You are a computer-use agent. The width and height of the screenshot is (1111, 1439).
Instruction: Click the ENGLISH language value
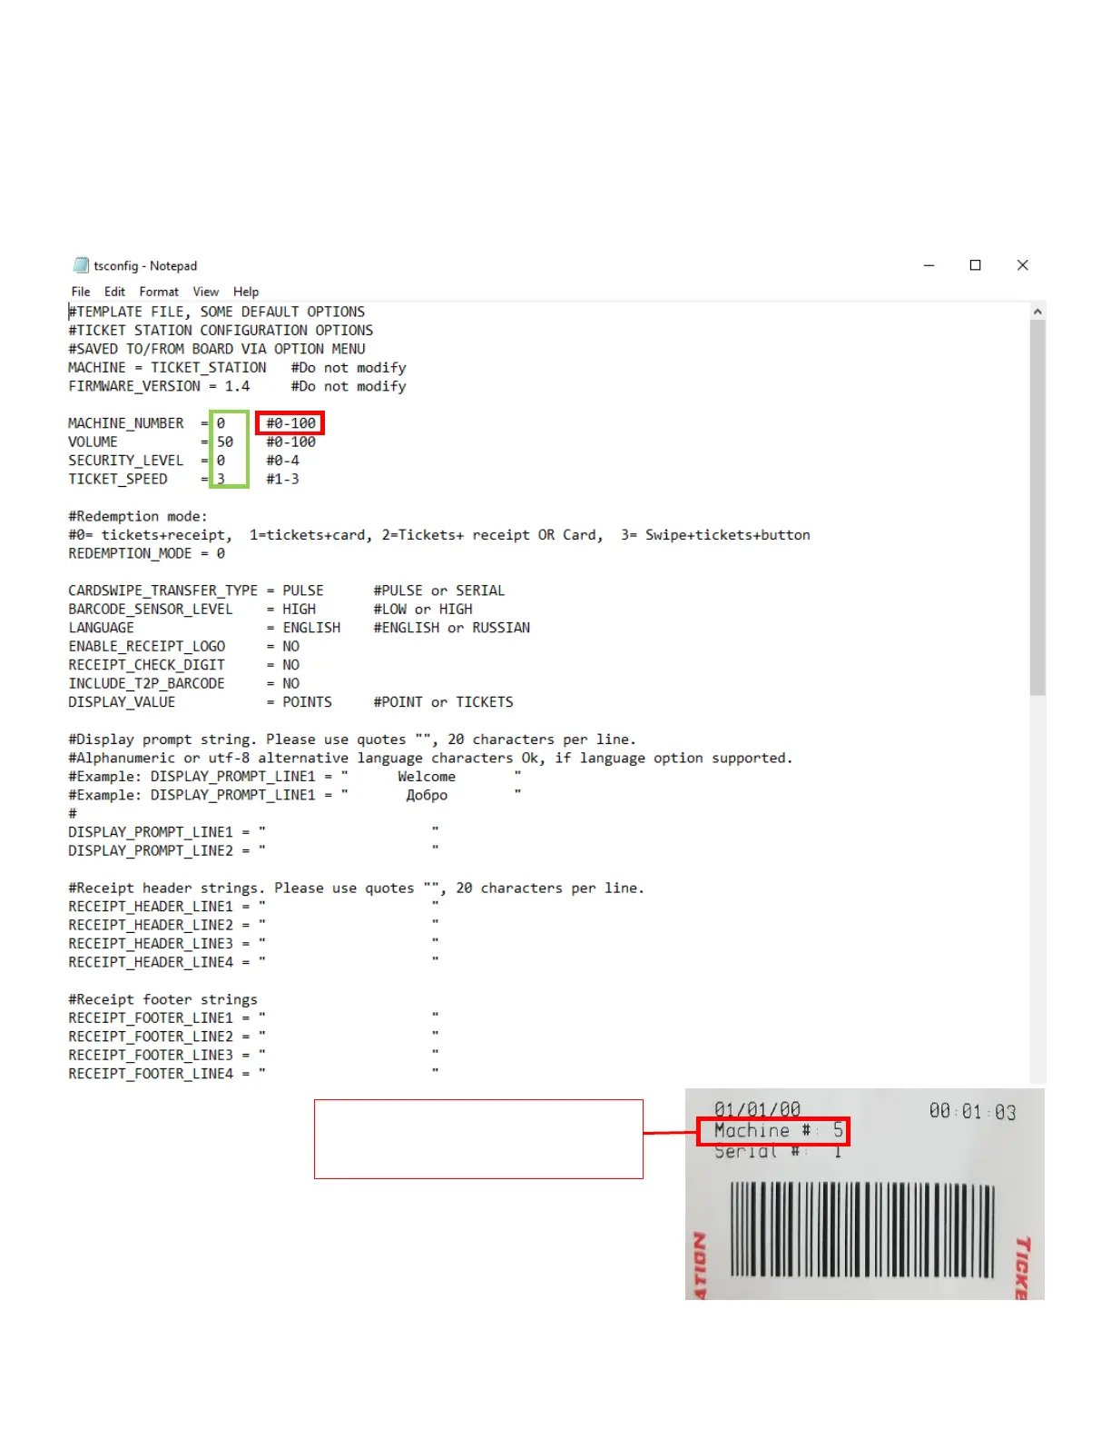pos(311,628)
